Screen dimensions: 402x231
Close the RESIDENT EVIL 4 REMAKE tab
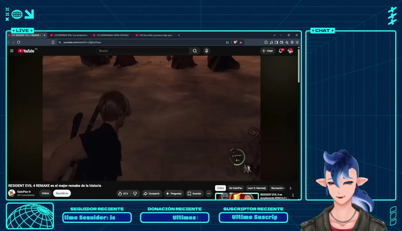45,35
